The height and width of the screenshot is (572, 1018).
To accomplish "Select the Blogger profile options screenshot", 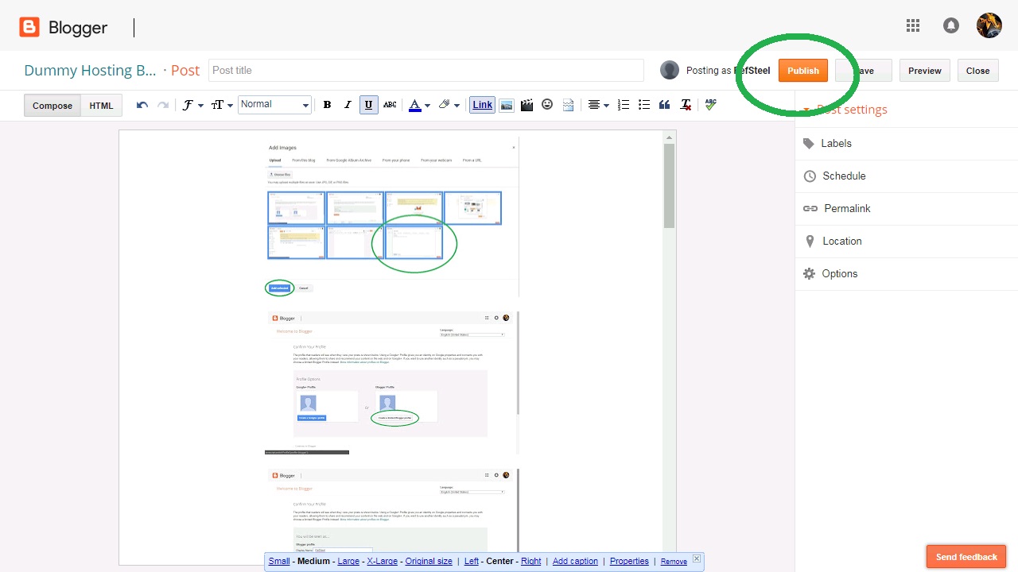I will point(392,383).
